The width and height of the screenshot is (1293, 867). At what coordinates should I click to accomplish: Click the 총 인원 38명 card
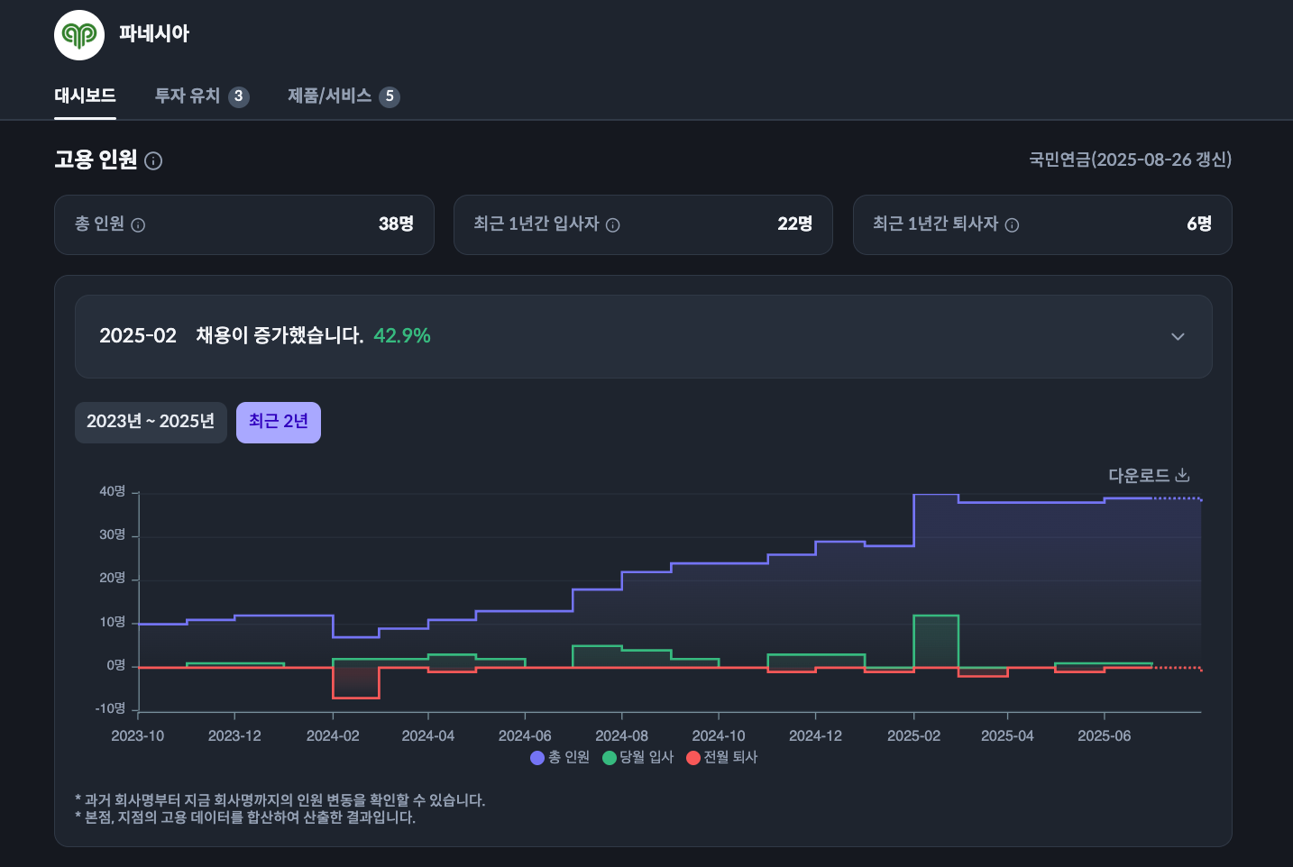click(243, 224)
